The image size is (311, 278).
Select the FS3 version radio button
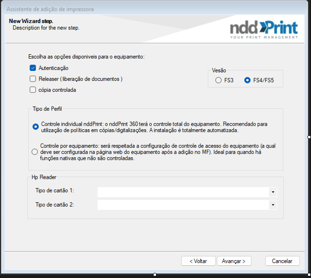pyautogui.click(x=219, y=80)
